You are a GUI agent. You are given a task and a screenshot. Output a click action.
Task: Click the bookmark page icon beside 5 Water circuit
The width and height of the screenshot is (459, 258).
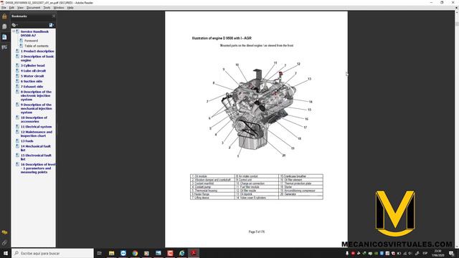17,76
